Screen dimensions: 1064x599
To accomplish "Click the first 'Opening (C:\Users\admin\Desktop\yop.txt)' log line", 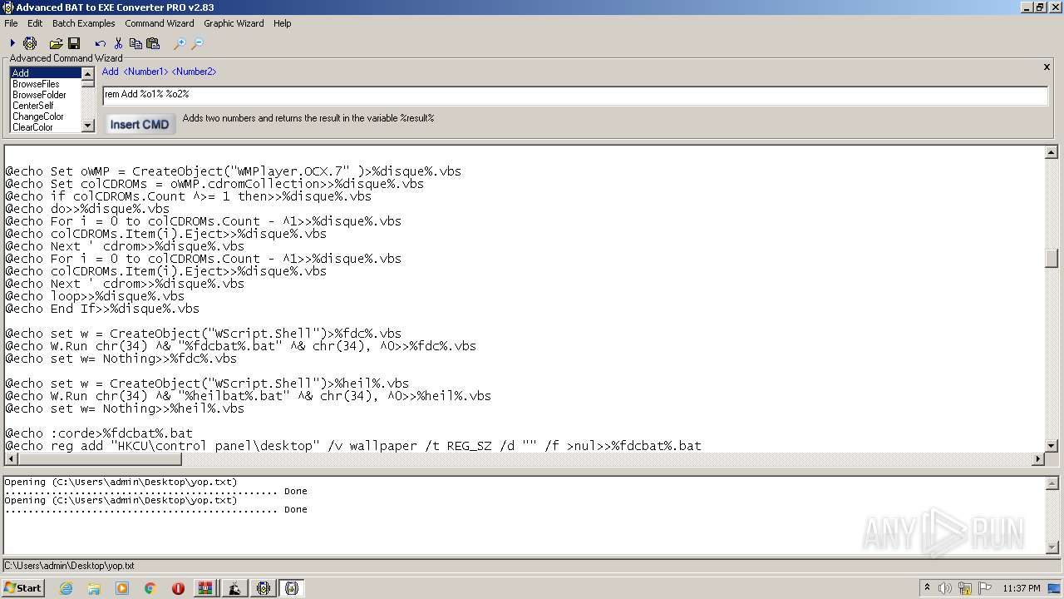I will (x=121, y=483).
